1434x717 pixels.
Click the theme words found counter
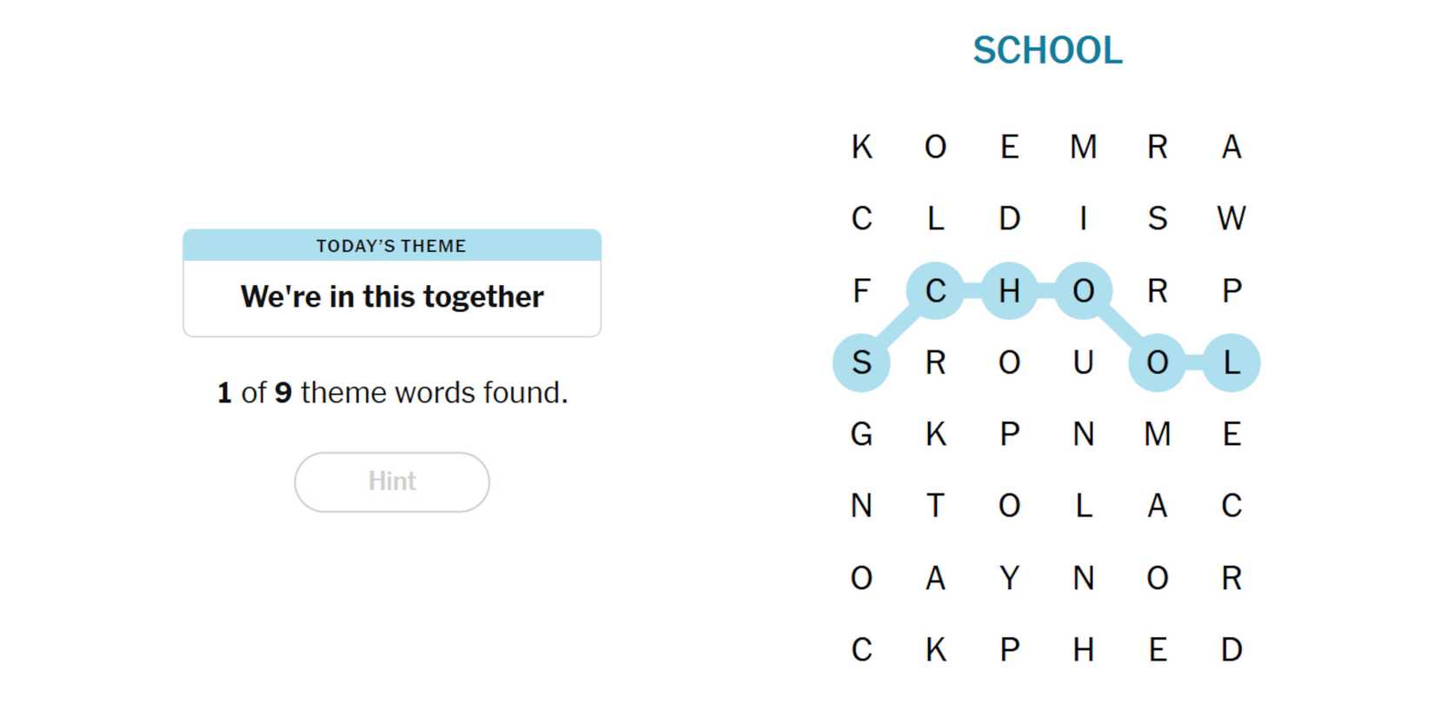pos(392,393)
